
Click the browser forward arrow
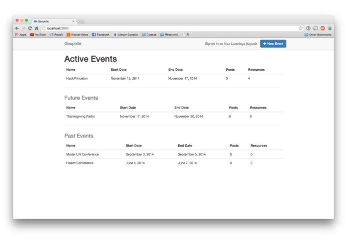pyautogui.click(x=23, y=28)
